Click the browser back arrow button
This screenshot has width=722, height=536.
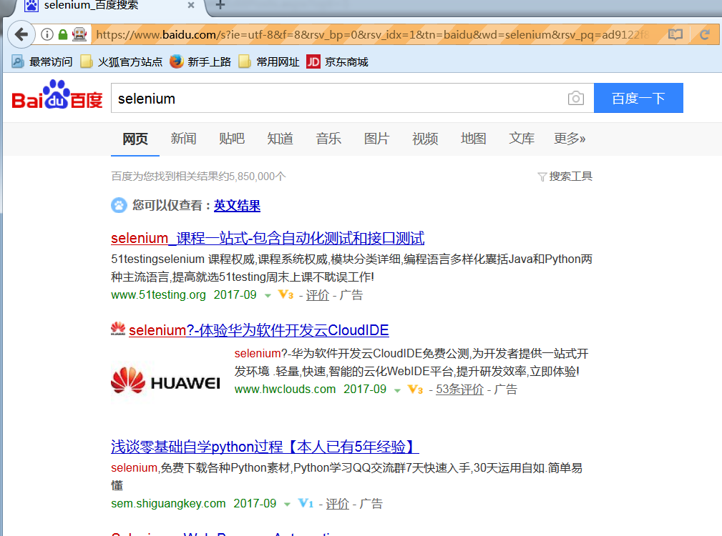click(x=21, y=34)
